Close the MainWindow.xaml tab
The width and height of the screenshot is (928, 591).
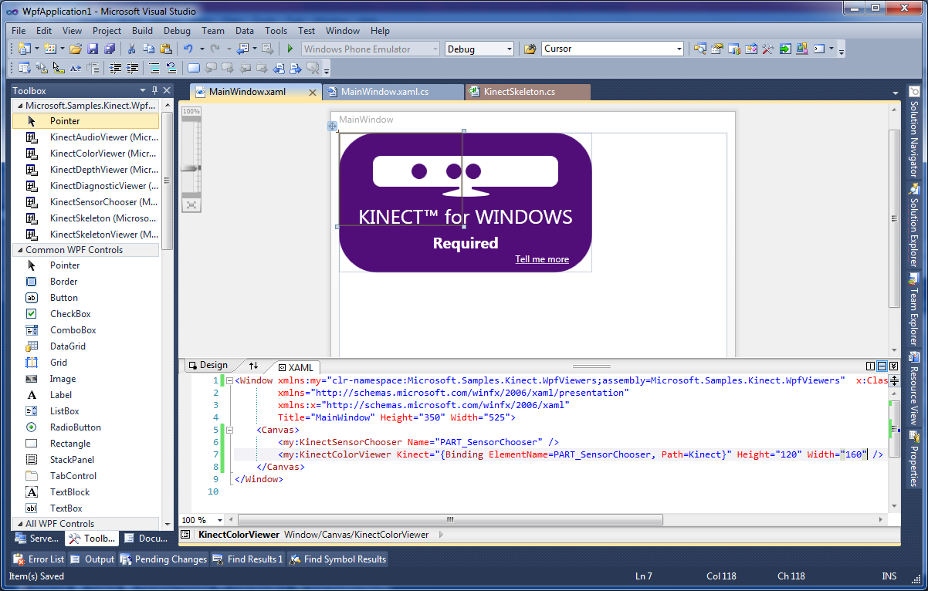pos(313,93)
